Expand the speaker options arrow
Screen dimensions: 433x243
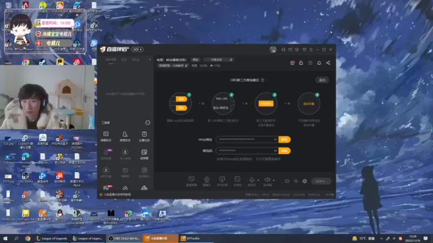(274, 180)
